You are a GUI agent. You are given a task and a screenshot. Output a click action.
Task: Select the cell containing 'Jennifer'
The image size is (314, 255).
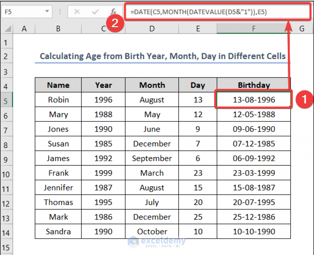(x=58, y=187)
